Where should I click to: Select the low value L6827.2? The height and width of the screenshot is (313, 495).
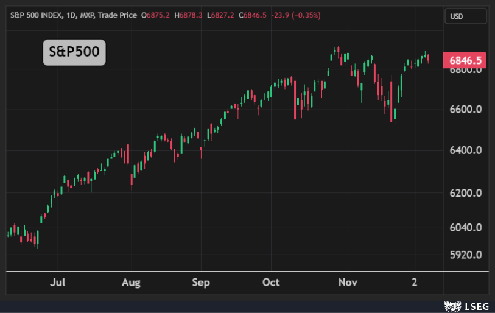coord(221,15)
